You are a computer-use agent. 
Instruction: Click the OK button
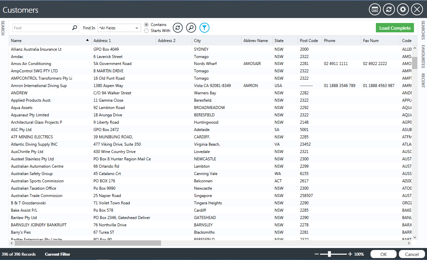(x=384, y=254)
